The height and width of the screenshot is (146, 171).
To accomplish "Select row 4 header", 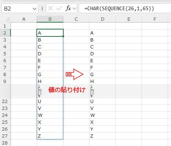I will coord(5,47).
